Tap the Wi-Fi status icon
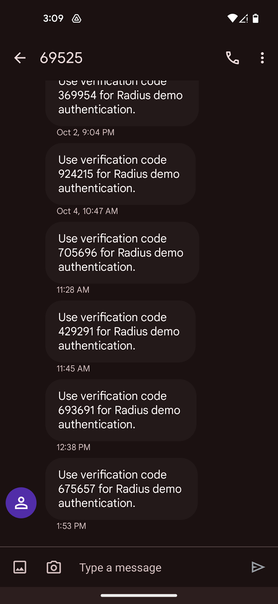The height and width of the screenshot is (604, 278). pos(232,18)
